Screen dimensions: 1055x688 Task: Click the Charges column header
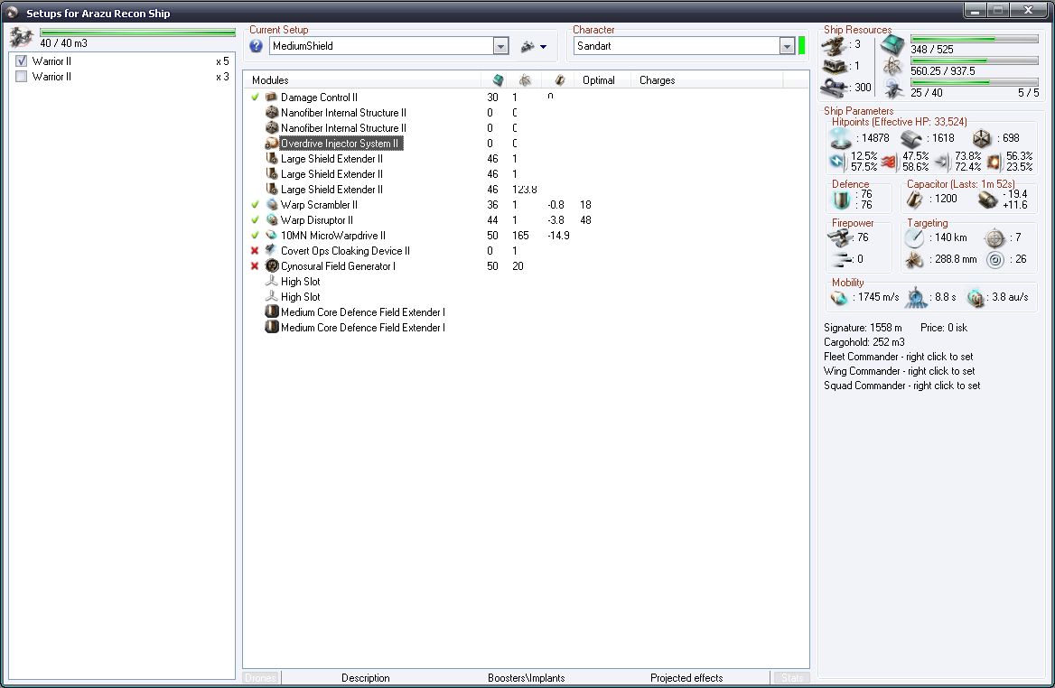(706, 80)
